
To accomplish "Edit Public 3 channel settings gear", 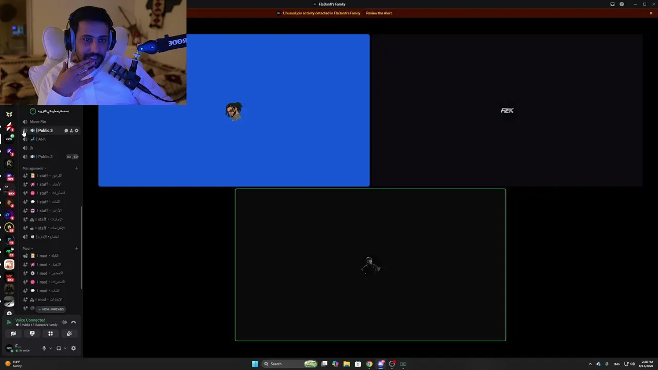I will click(x=77, y=131).
